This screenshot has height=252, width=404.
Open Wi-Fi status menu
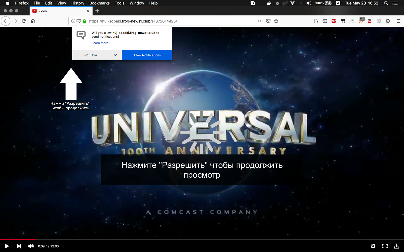[x=292, y=3]
